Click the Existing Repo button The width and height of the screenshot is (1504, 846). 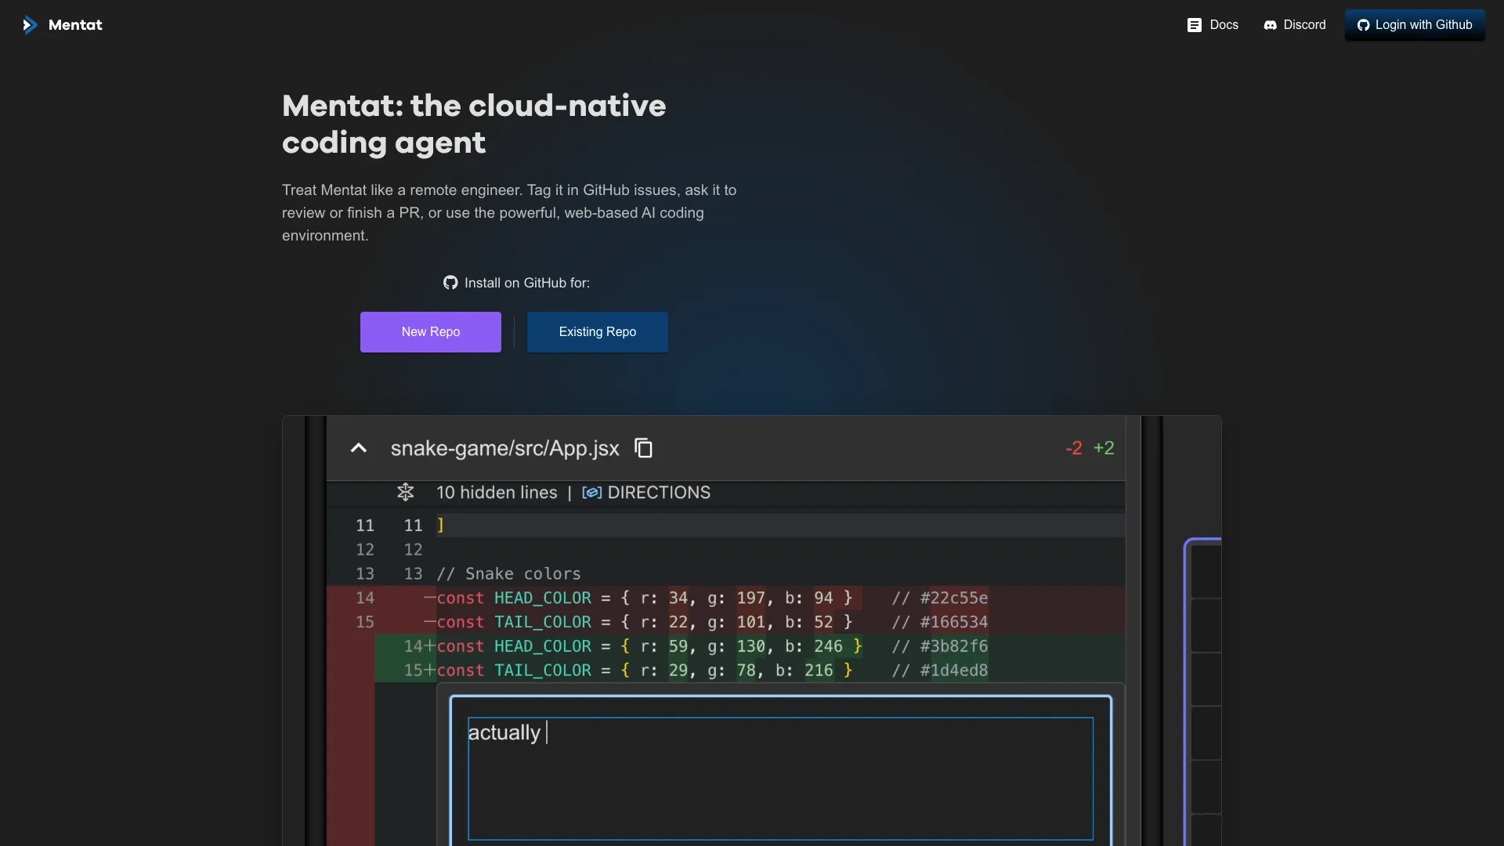tap(597, 332)
